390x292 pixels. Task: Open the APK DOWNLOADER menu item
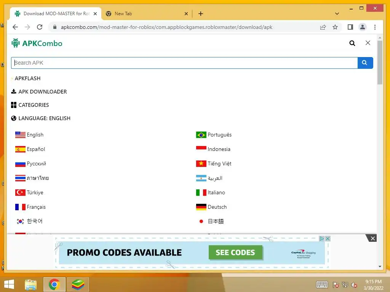coord(39,92)
